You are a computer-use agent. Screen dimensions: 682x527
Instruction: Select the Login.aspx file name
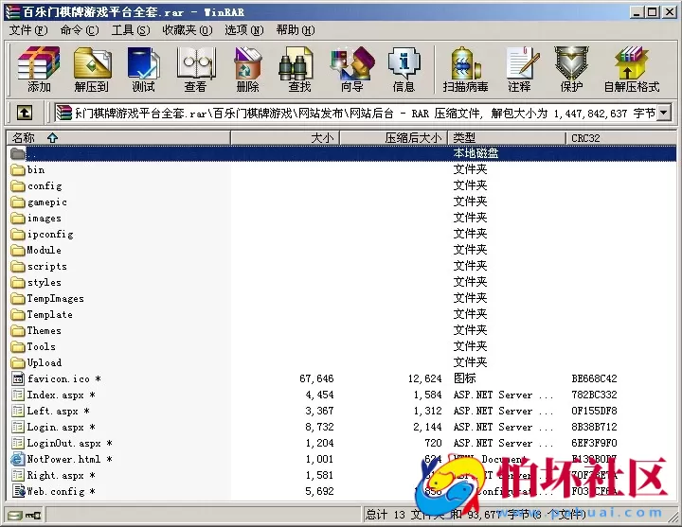[x=62, y=427]
